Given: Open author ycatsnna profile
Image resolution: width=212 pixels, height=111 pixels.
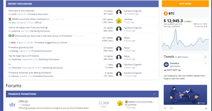Looking at the screenshot, I should 16,31.
